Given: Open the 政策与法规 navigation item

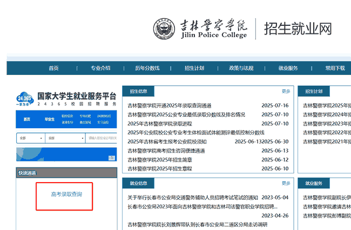Looking at the screenshot, I should pos(241,68).
